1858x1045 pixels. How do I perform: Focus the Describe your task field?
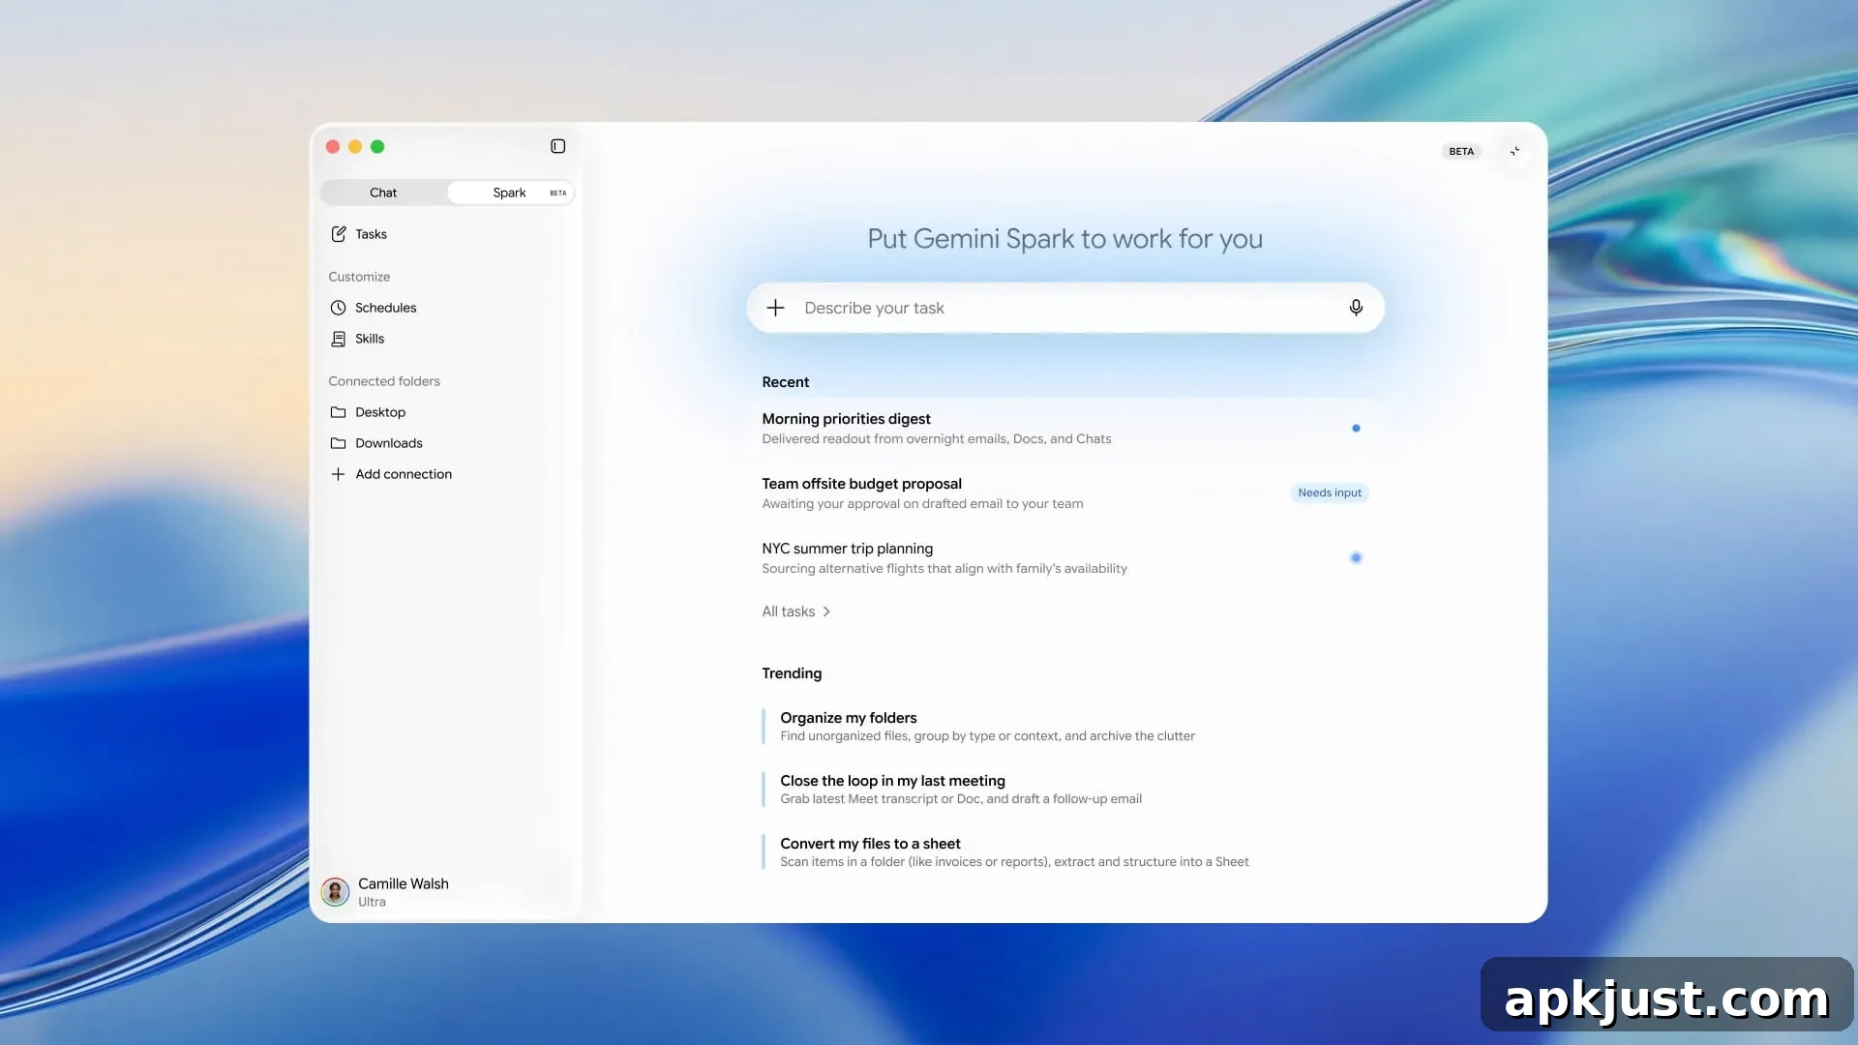1065,308
